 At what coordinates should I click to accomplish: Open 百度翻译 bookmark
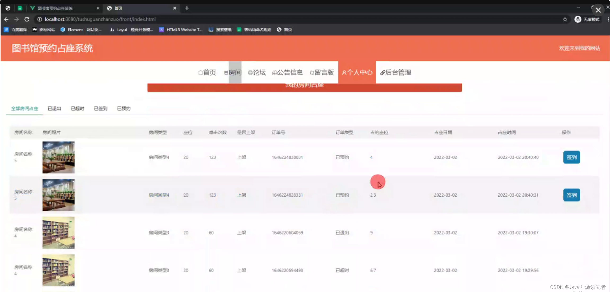pos(15,30)
